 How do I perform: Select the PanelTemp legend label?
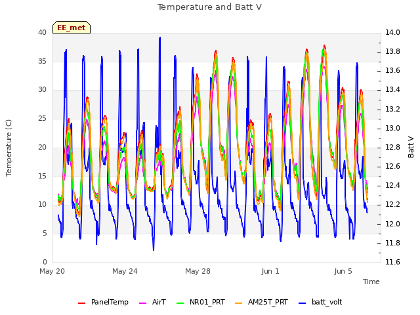click(110, 302)
